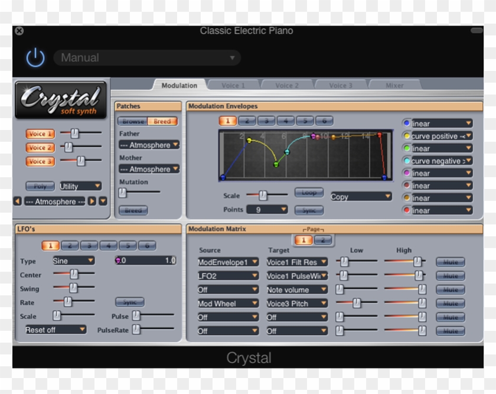This screenshot has width=496, height=394.
Task: Select the magenta envelope point color dot
Action: tap(406, 173)
